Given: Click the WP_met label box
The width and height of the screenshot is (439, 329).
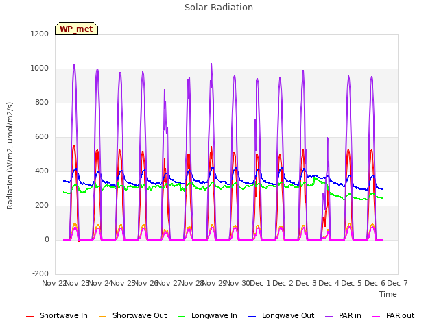Looking at the screenshot, I should (x=76, y=29).
